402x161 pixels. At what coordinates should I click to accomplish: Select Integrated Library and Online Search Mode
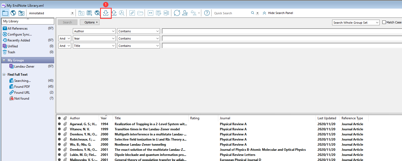point(21,13)
